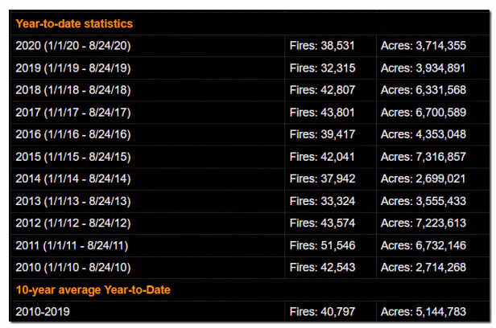Select the 2011 fires count 51,546
This screenshot has height=328, width=496.
point(322,244)
